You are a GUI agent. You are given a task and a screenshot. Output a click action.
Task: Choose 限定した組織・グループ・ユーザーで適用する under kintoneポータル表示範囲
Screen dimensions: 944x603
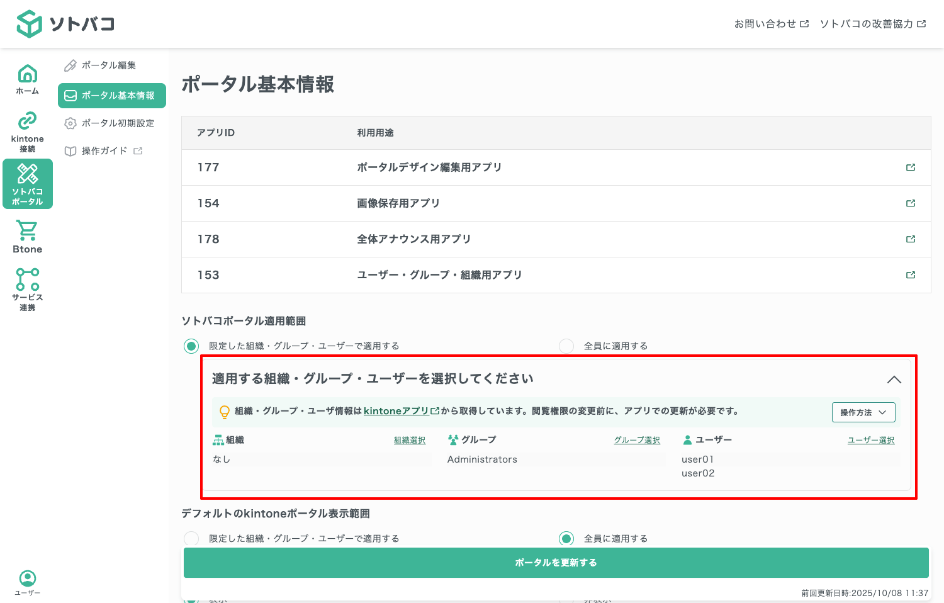click(x=191, y=538)
